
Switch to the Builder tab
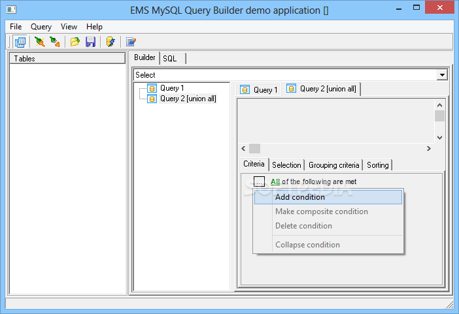[144, 57]
